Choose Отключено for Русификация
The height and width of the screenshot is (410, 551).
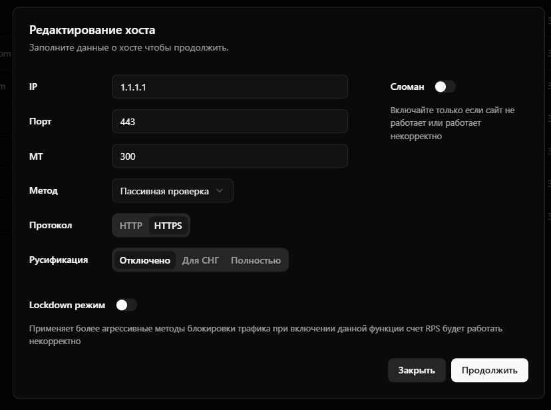click(144, 260)
